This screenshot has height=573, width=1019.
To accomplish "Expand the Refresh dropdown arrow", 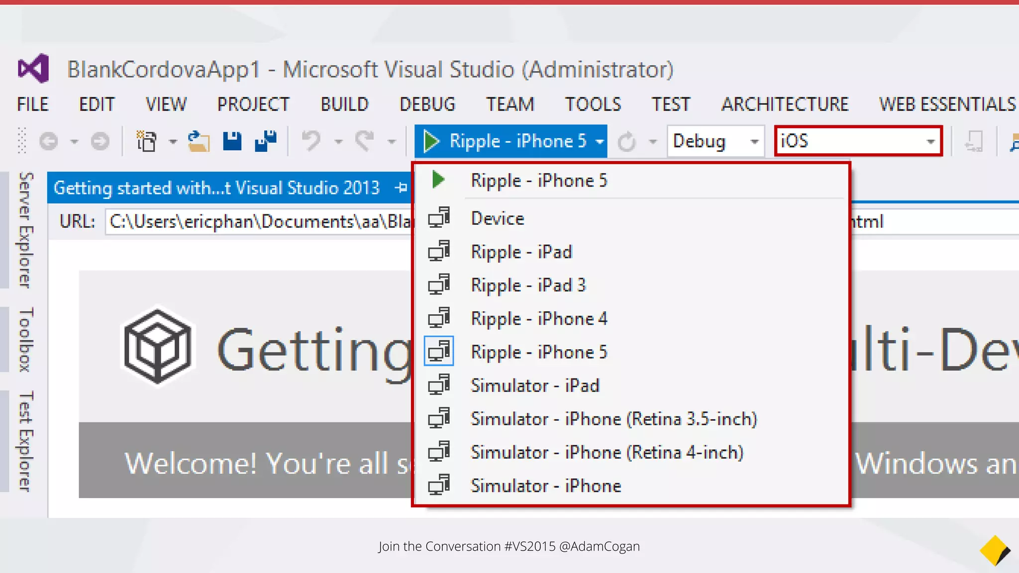I will tap(653, 142).
